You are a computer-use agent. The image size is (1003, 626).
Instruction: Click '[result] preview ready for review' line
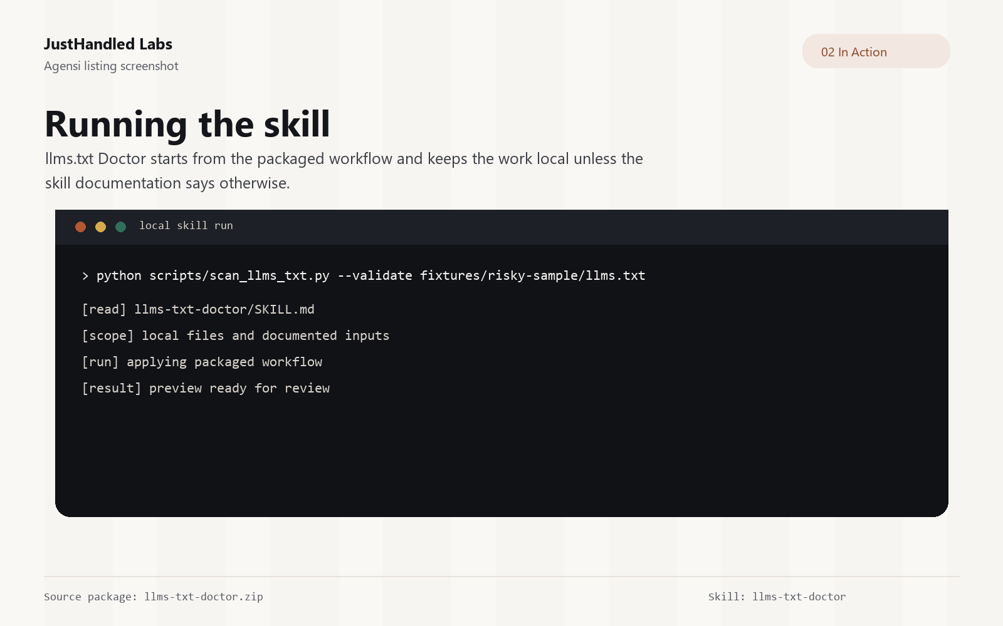[x=206, y=388]
